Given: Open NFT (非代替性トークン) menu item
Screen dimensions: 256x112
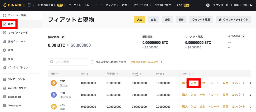Looking at the screenshot, I should (172, 5).
